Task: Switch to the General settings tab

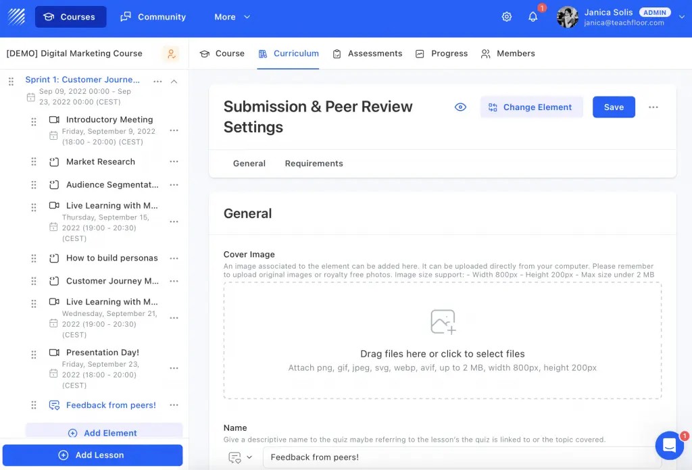Action: pyautogui.click(x=249, y=163)
